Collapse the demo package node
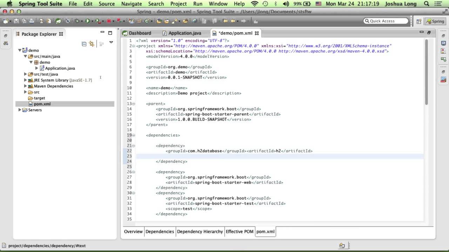Viewport: 449px width, 252px height. 31,62
